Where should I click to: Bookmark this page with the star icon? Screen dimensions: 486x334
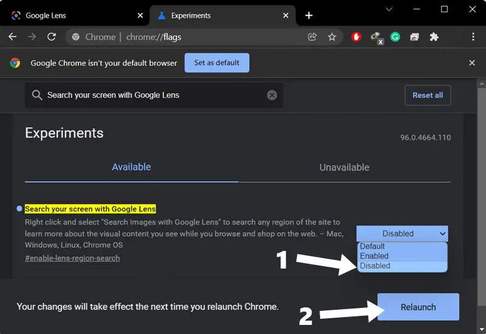click(332, 37)
